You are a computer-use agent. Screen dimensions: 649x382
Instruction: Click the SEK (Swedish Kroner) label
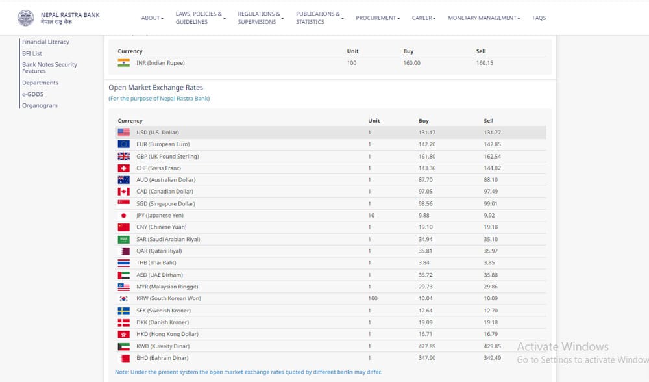[164, 311]
